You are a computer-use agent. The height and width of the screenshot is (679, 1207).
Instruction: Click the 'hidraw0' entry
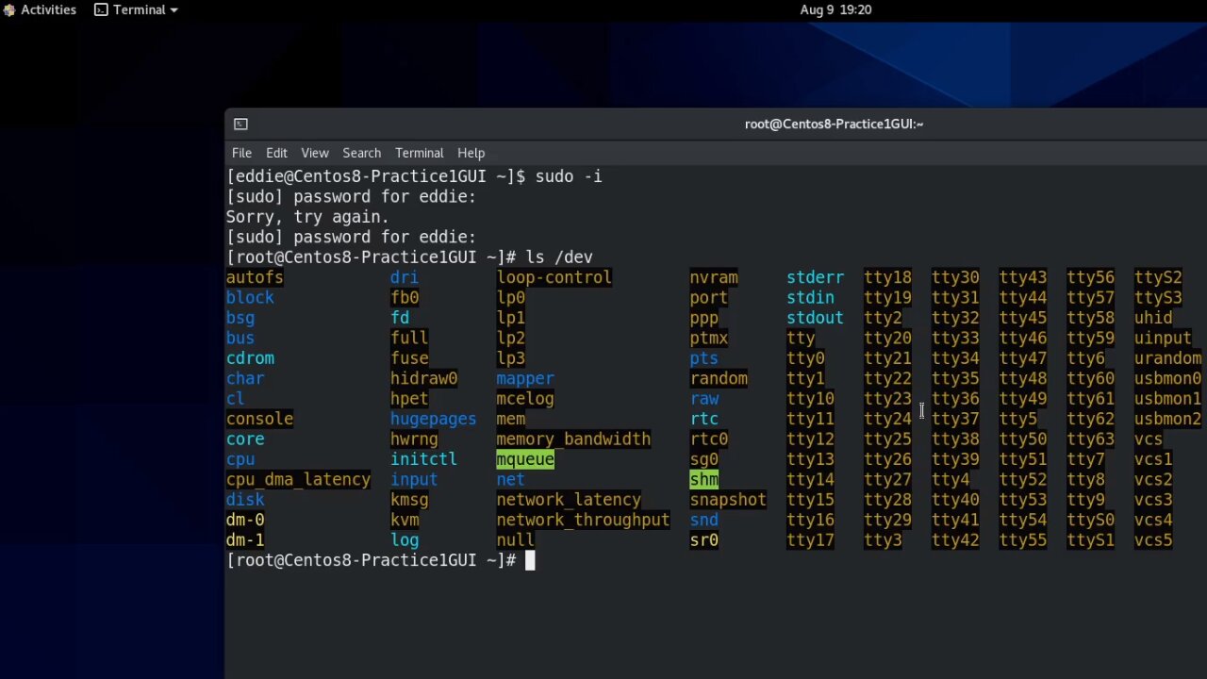pos(423,378)
